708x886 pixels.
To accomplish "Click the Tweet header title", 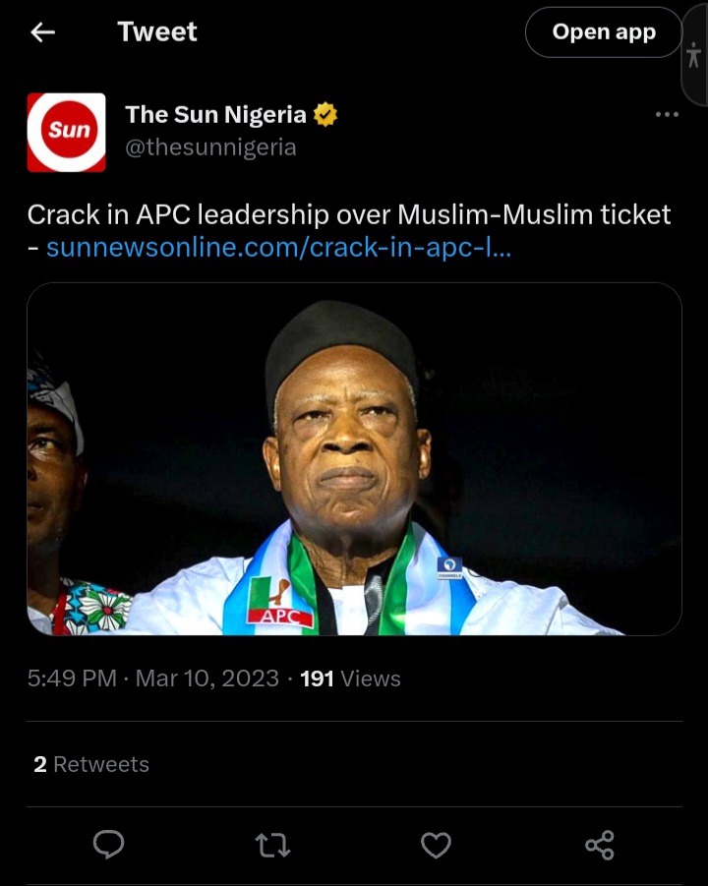I will (x=157, y=32).
